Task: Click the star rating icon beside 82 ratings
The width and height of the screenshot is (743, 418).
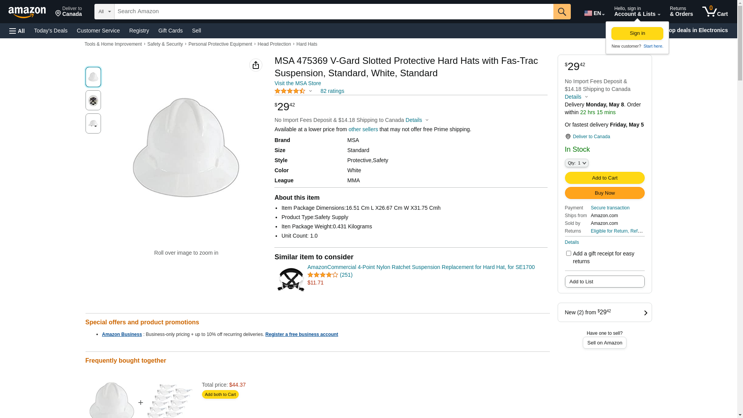Action: [x=290, y=91]
